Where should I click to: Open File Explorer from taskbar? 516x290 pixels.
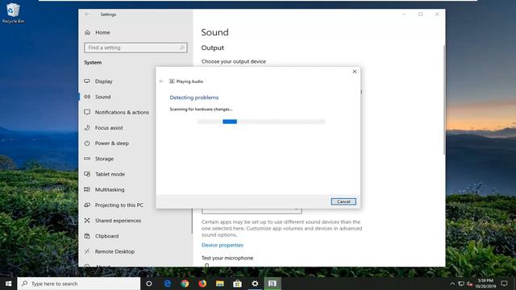(220, 284)
